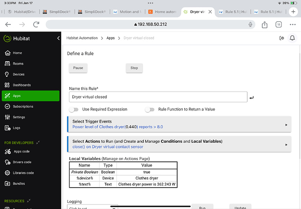Switch to Motion and tab
The height and width of the screenshot is (209, 301).
point(127,12)
